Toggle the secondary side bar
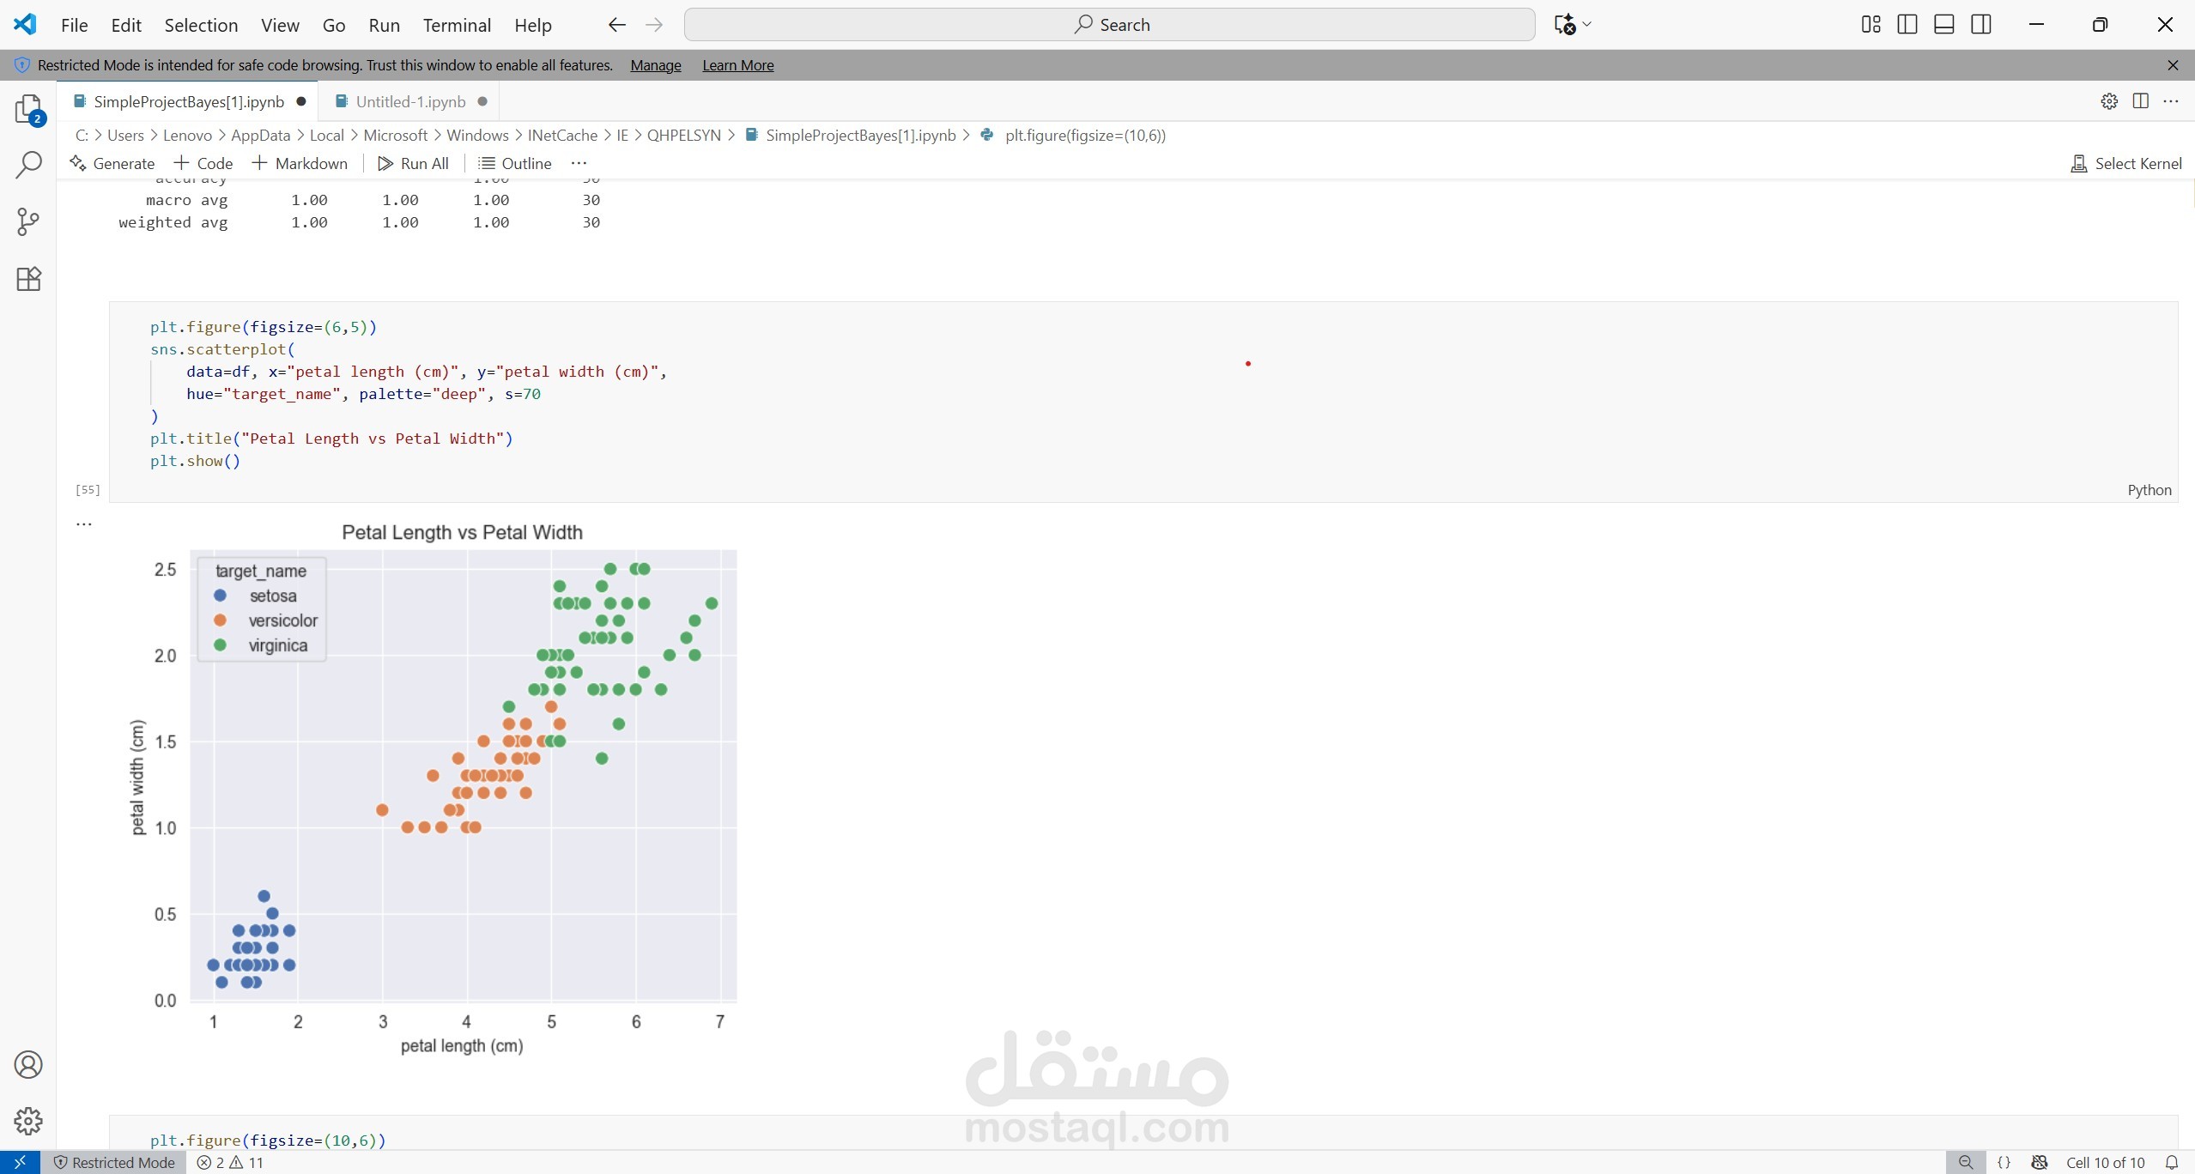Screen dimensions: 2195x1174 tap(1981, 25)
